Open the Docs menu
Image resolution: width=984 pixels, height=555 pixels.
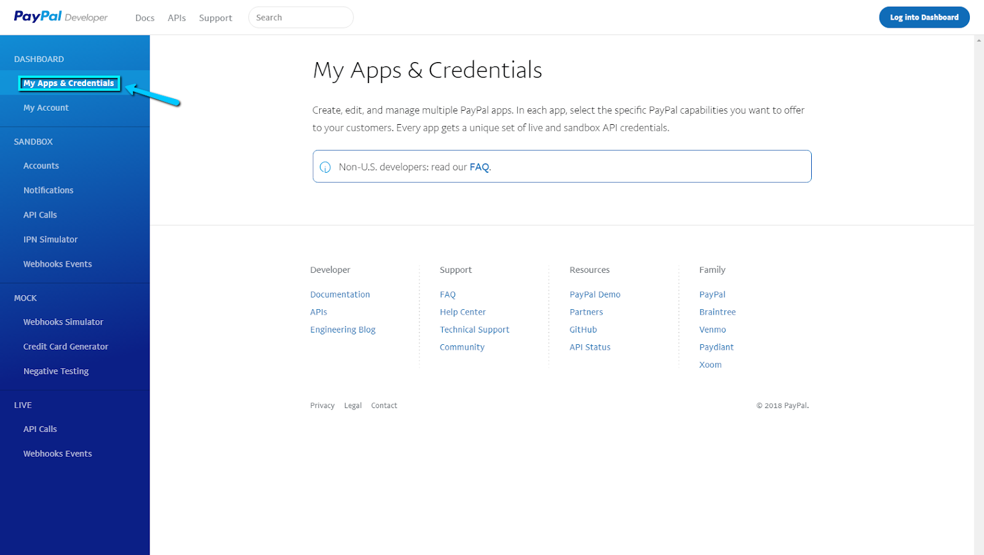click(145, 18)
